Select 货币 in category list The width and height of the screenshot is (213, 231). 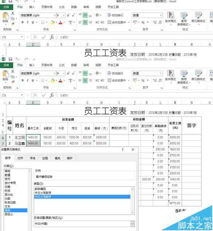coord(8,179)
